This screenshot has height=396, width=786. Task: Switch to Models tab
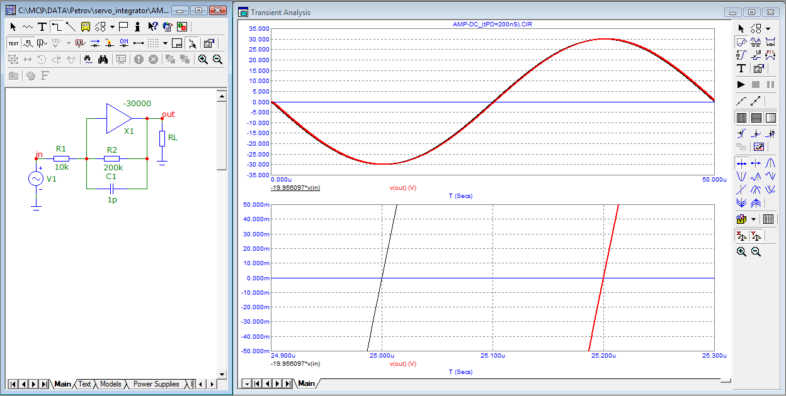[111, 384]
